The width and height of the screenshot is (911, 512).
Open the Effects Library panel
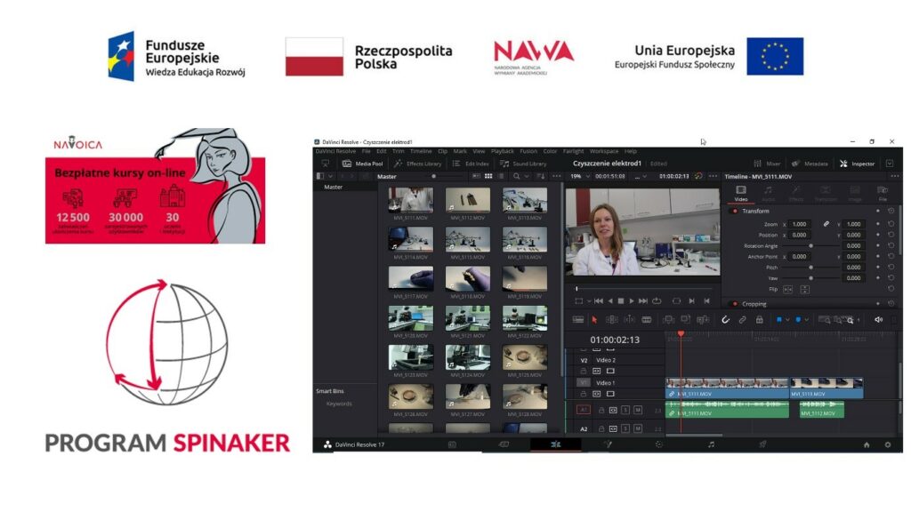pos(418,164)
